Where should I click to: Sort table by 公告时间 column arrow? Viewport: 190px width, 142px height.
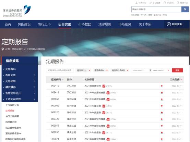click(181, 79)
